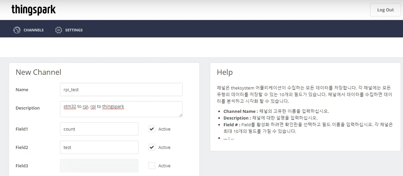403x176 pixels.
Task: Click the 'Description :' help bullet text
Action: (237, 118)
